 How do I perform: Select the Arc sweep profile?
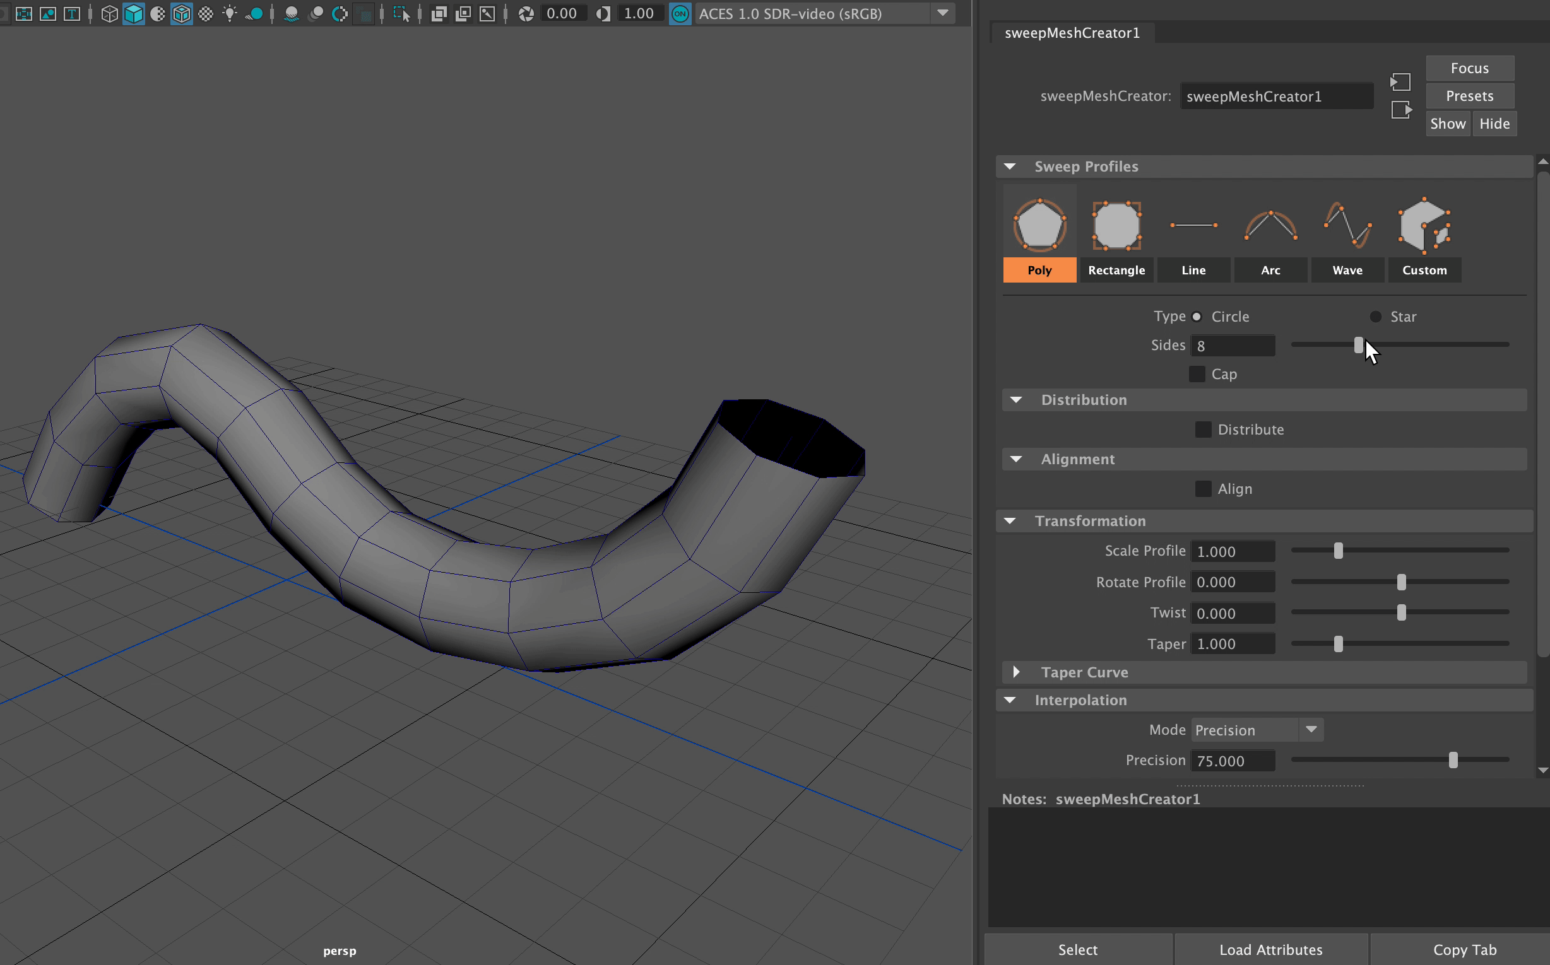[x=1270, y=269]
